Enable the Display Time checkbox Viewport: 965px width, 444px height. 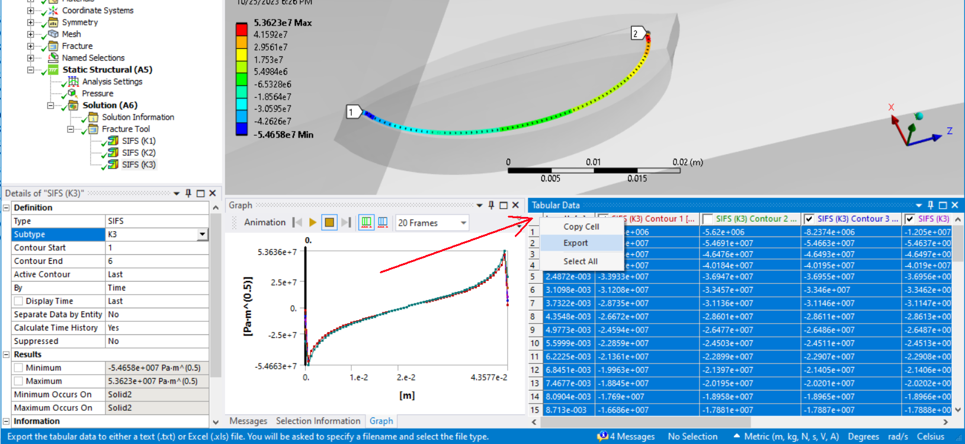tap(18, 301)
